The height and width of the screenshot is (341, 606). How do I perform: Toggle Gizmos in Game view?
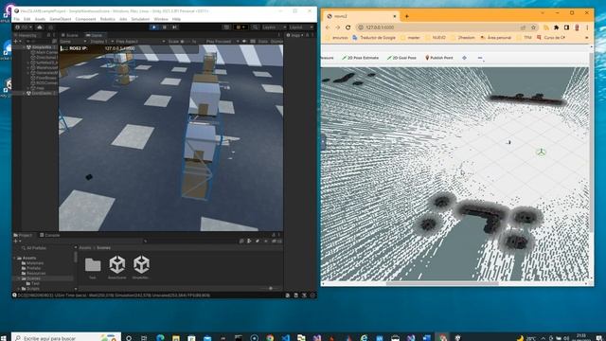click(276, 42)
